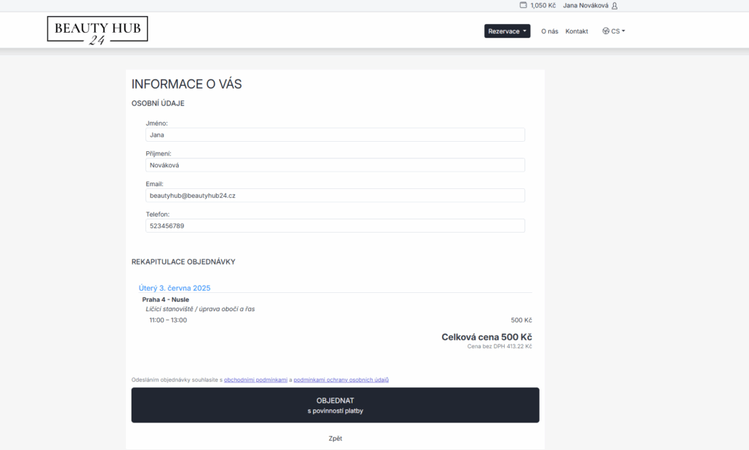Click the wallet credit icon in top bar
749x450 pixels.
pyautogui.click(x=523, y=5)
